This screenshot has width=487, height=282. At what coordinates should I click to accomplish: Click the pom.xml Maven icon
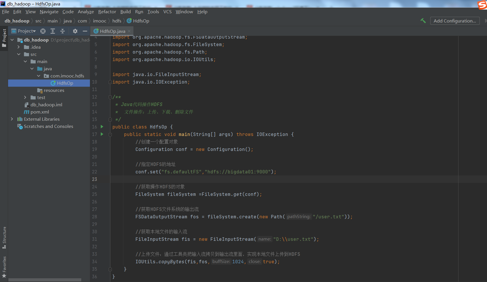pyautogui.click(x=27, y=112)
